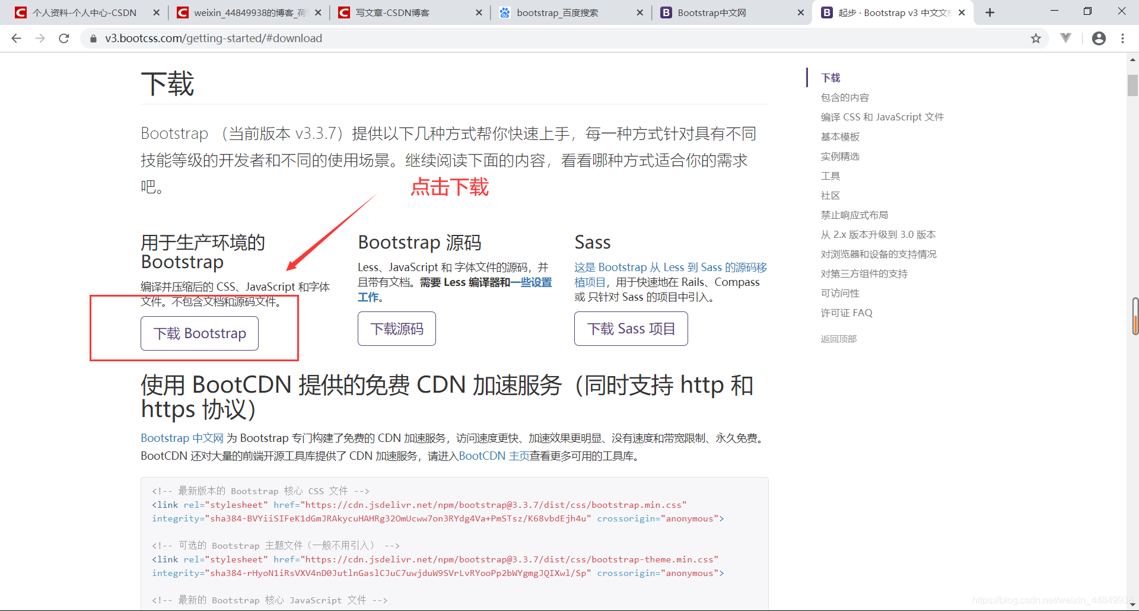Image resolution: width=1139 pixels, height=611 pixels.
Task: Switch to 写文章-CSDN博客 tab
Action: click(x=409, y=12)
